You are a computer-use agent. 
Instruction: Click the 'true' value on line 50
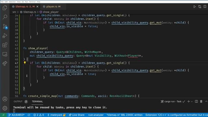(91, 74)
